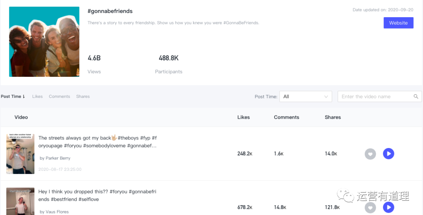
Task: Open the #gonnabefriends hashtag cover image
Action: click(44, 42)
